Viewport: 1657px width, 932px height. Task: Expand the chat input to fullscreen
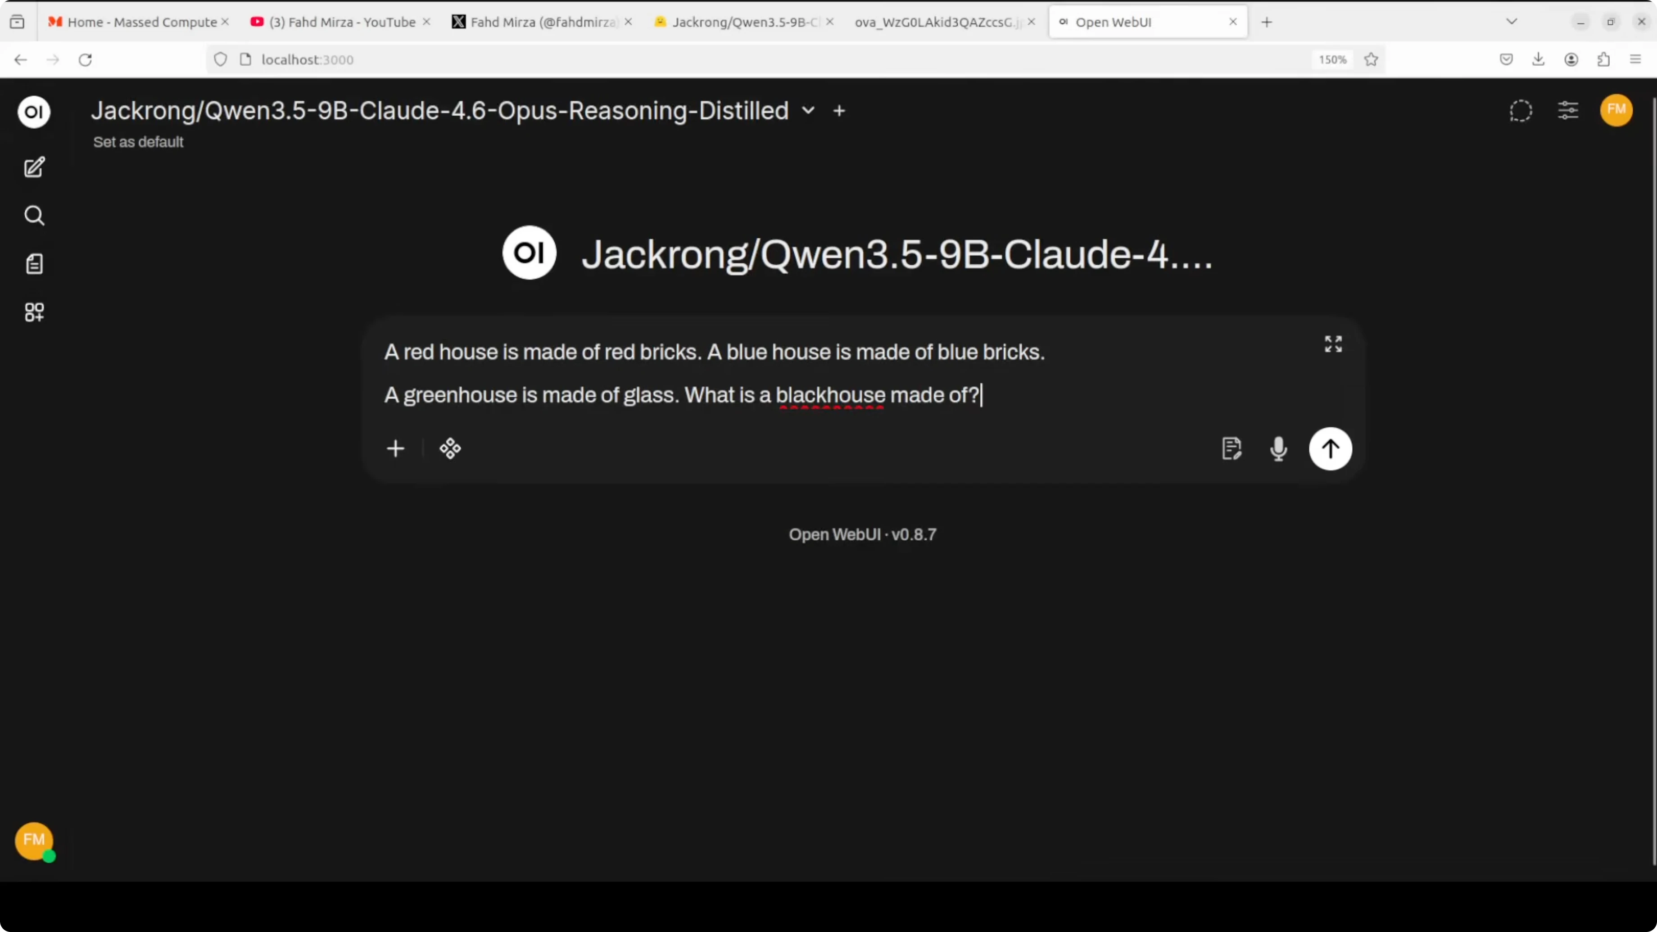tap(1333, 344)
